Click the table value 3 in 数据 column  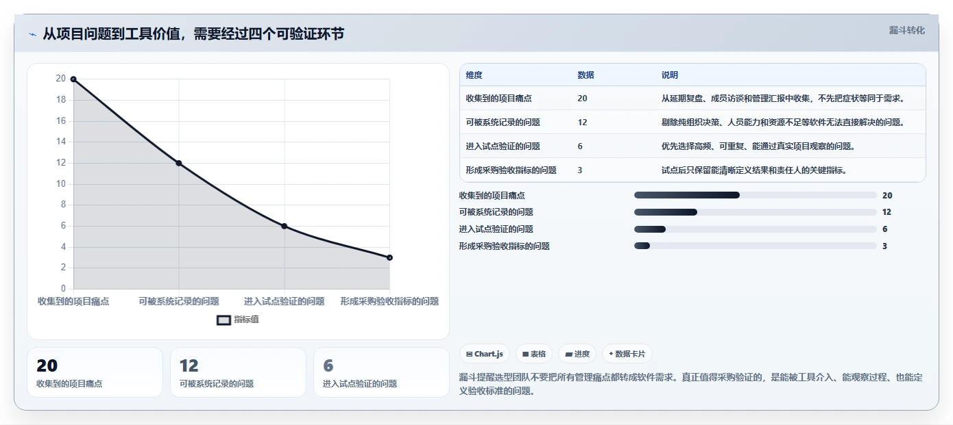580,170
